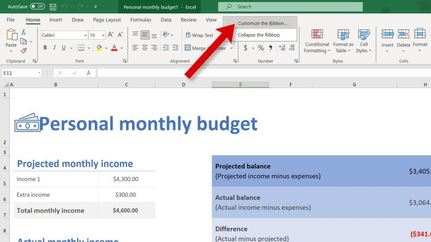Select Collapse the Ribbon option
Screen dimensions: 431x242
(258, 35)
